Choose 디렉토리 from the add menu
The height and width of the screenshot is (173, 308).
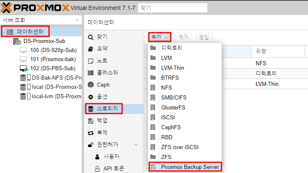(185, 48)
